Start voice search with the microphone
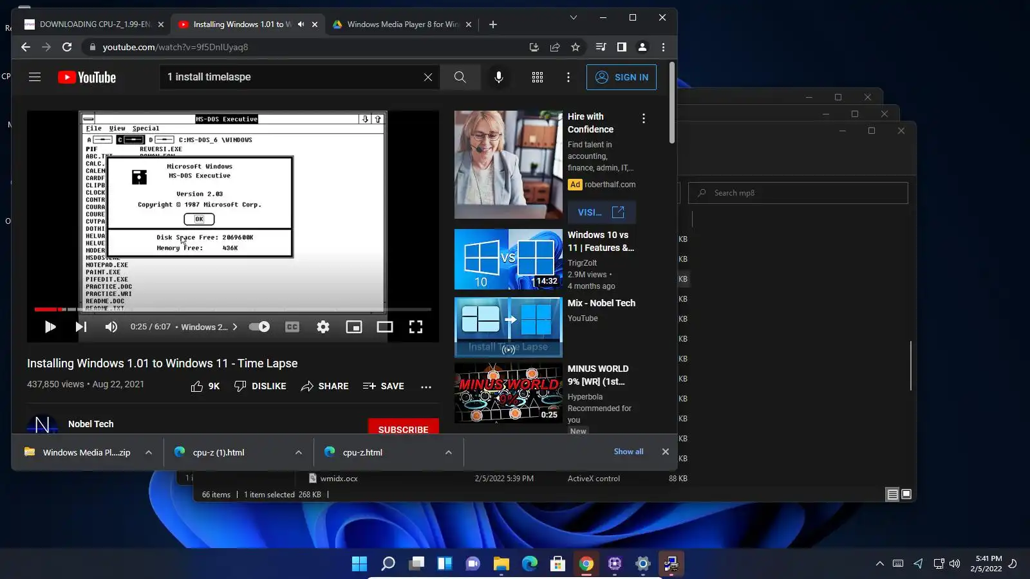This screenshot has height=579, width=1030. pyautogui.click(x=499, y=77)
